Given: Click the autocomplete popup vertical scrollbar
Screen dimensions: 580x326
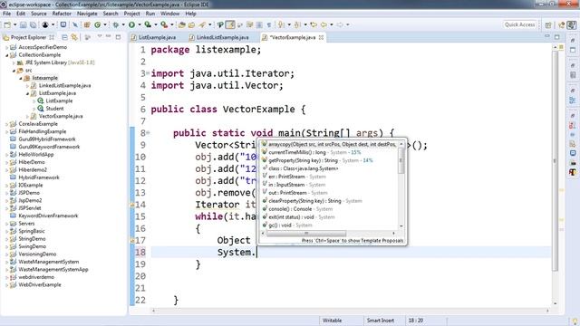Looking at the screenshot, I should click(401, 161).
